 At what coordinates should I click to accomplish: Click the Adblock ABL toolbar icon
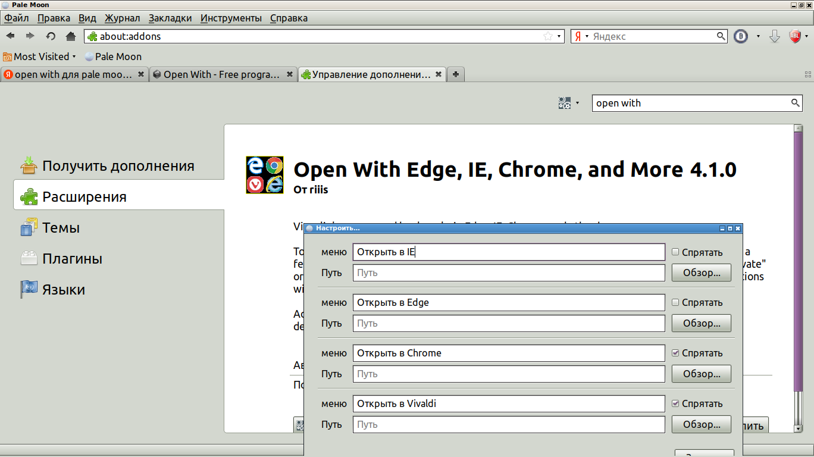click(x=795, y=36)
